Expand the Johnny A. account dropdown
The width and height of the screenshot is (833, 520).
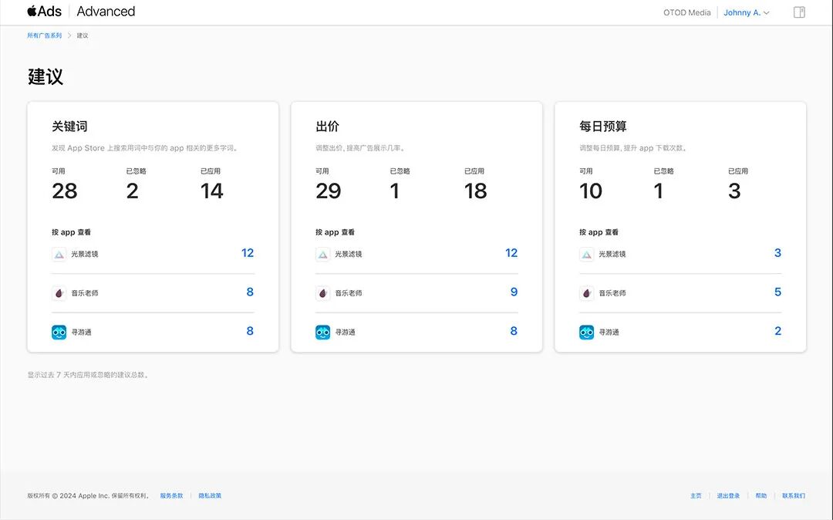click(747, 12)
